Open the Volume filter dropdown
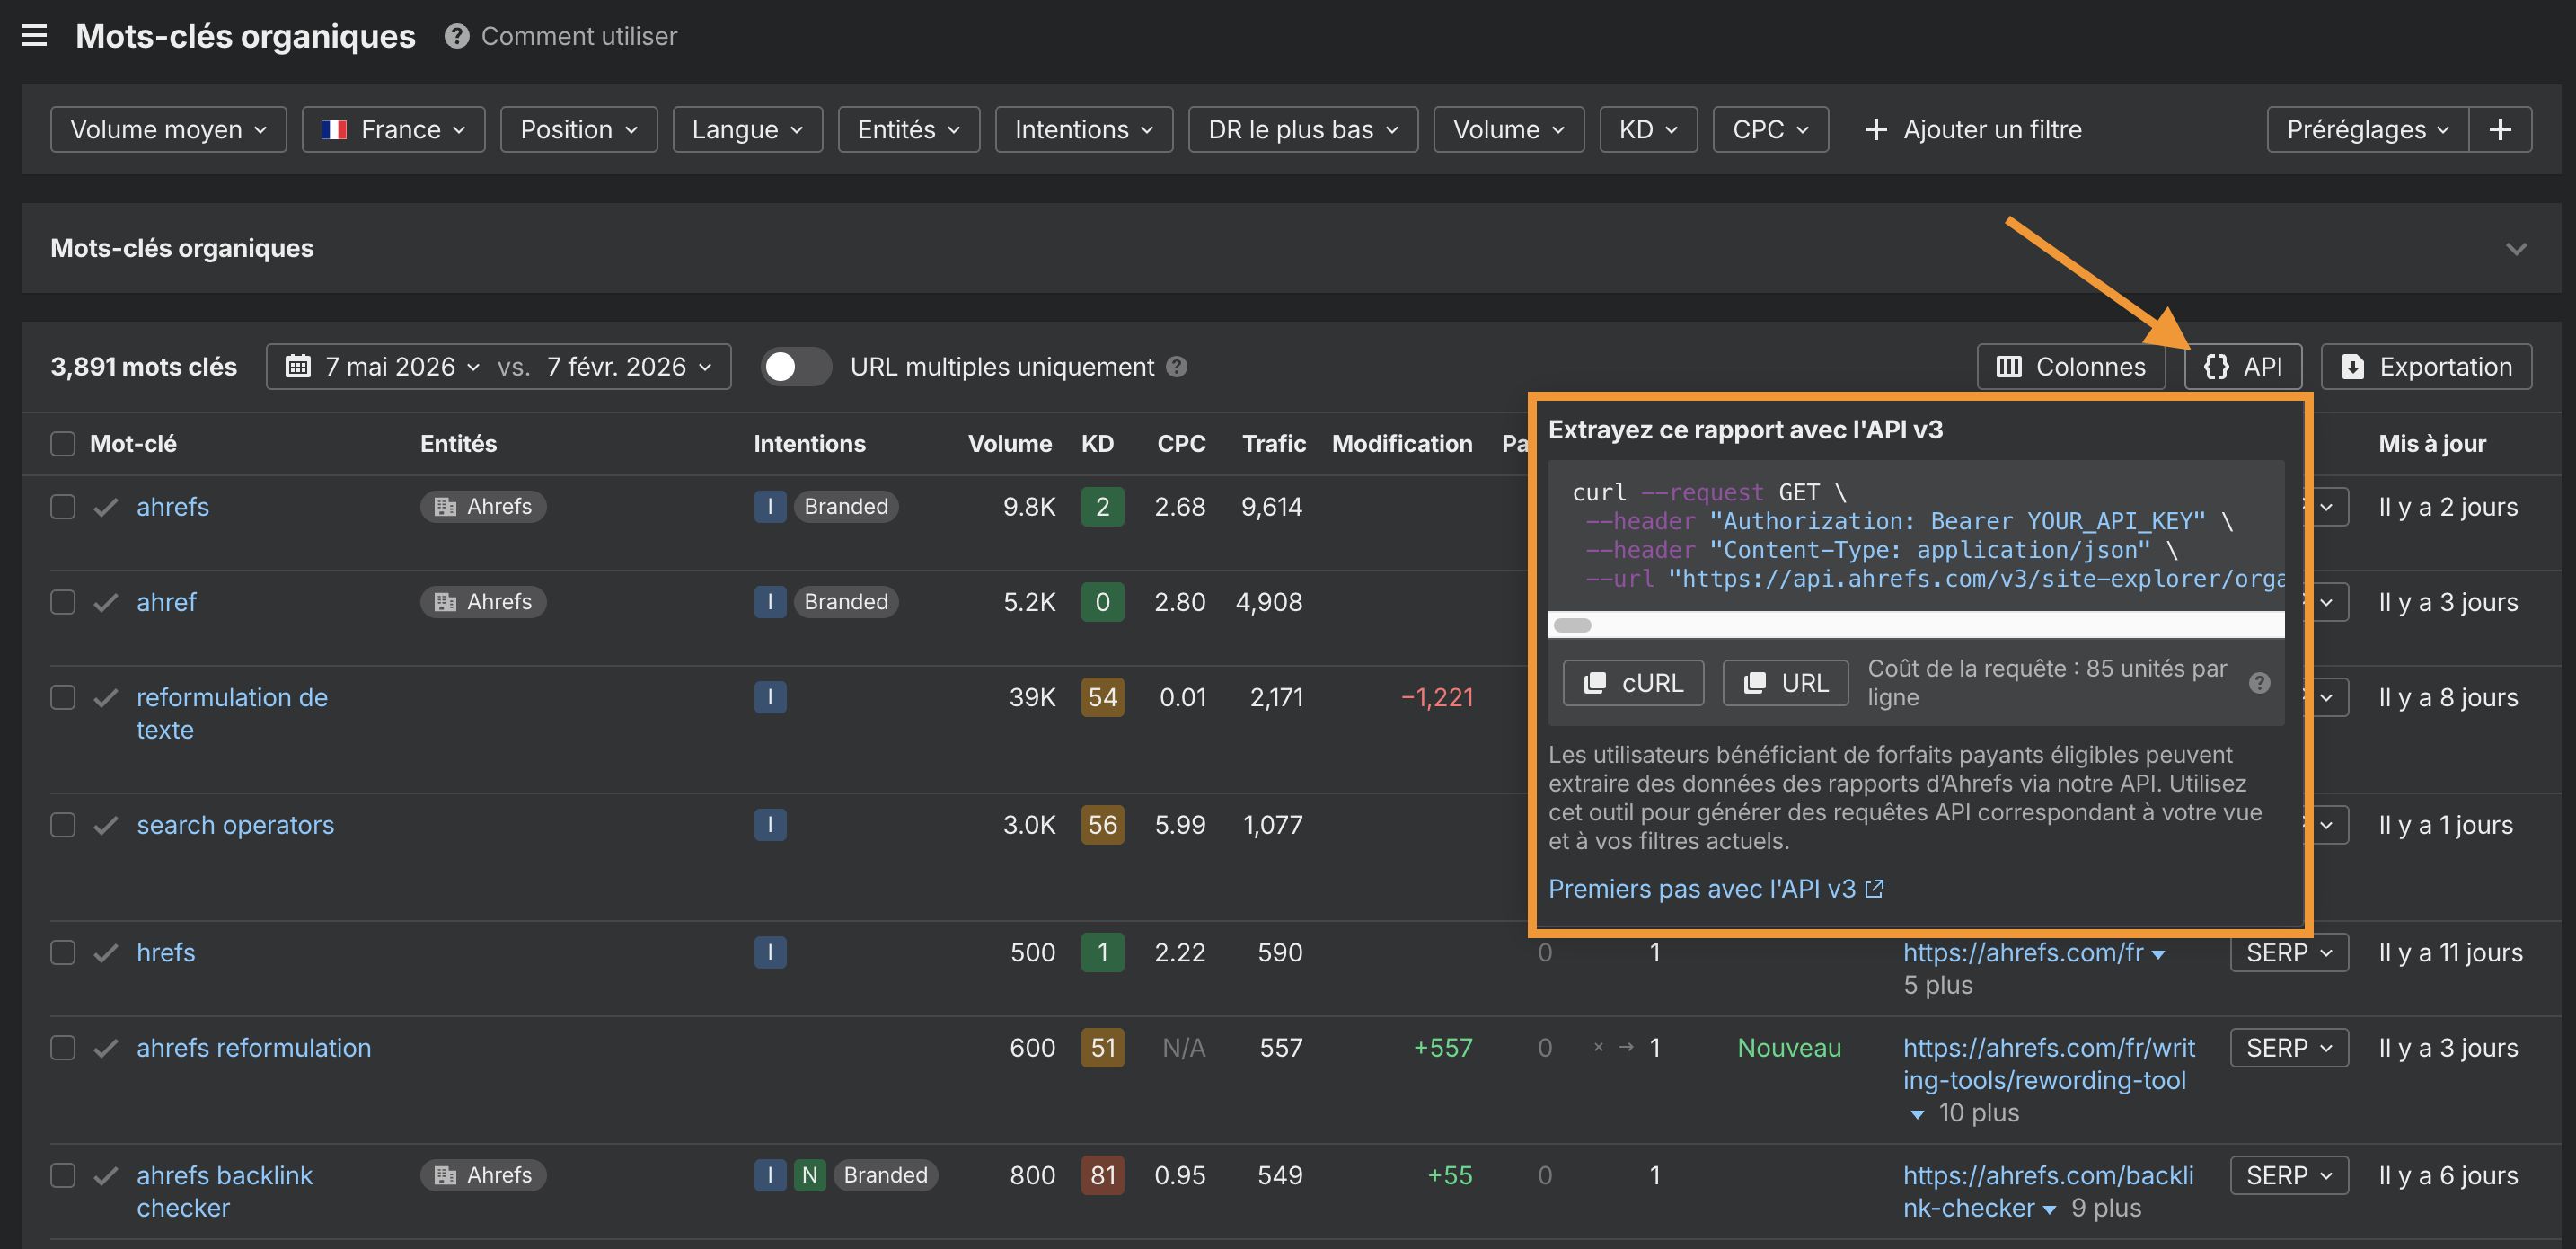The width and height of the screenshot is (2576, 1249). point(1508,129)
